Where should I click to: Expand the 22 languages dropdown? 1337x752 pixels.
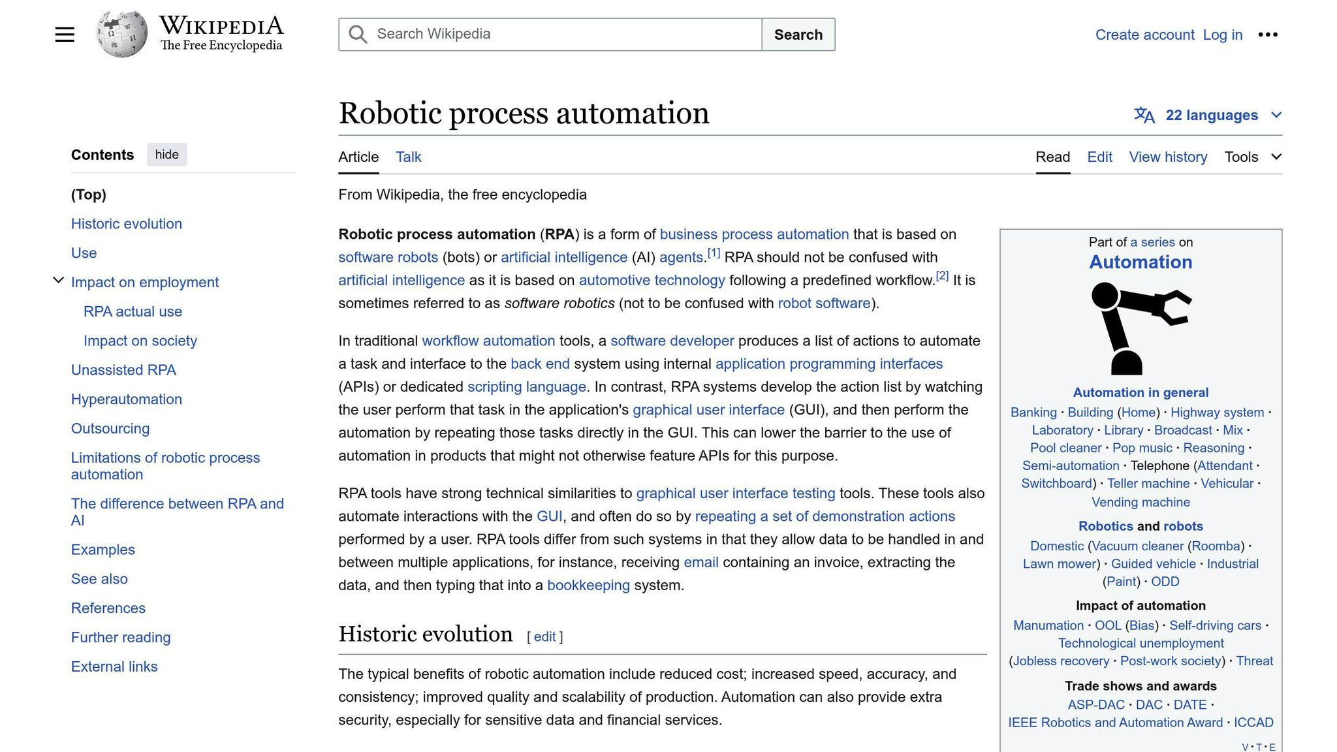click(1276, 116)
